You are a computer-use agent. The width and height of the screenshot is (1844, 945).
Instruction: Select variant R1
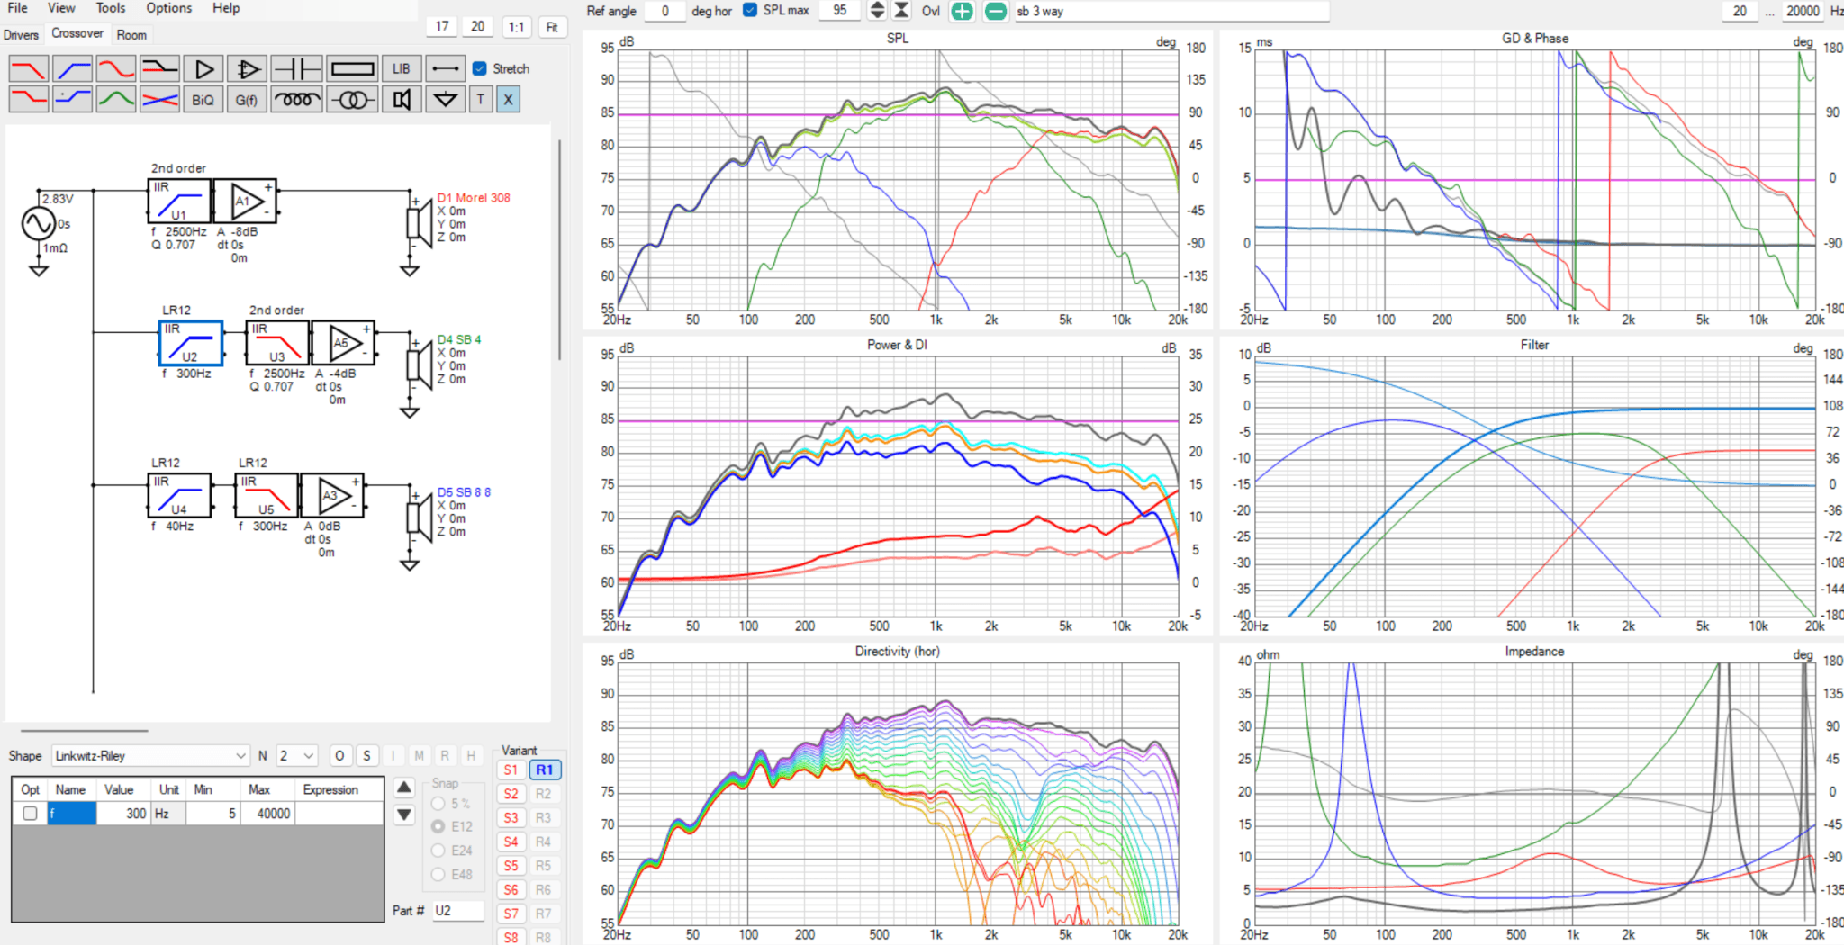point(545,769)
